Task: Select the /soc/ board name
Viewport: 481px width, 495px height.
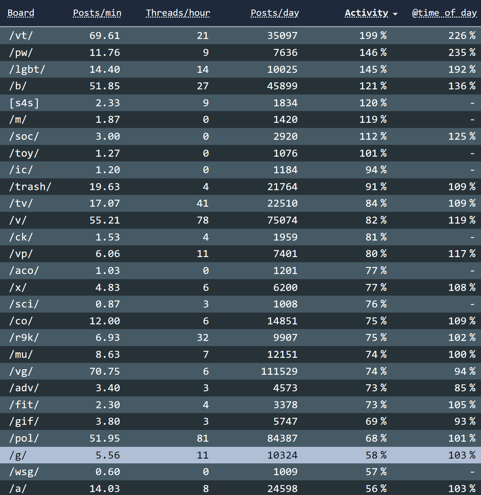Action: 24,136
